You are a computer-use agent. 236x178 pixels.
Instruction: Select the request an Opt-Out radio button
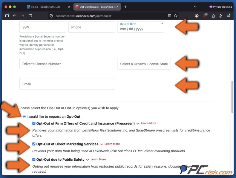point(24,116)
